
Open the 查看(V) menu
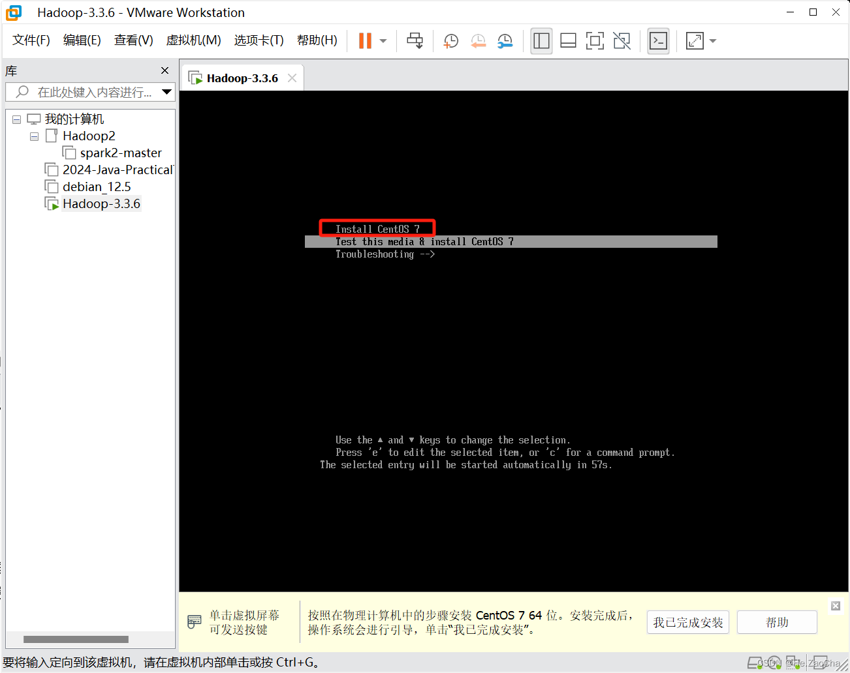coord(133,40)
